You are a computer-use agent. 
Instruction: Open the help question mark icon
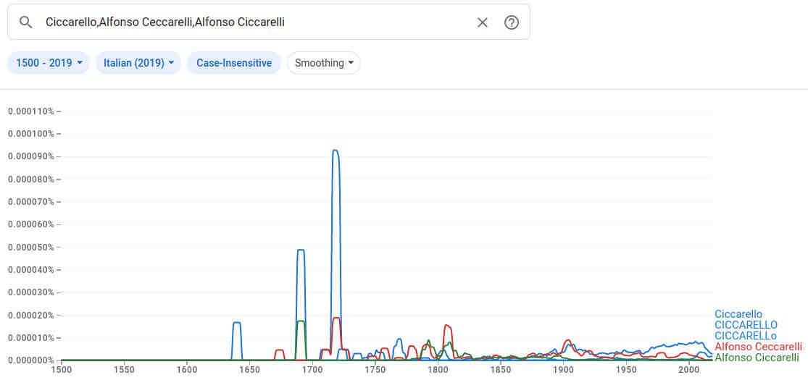tap(512, 22)
